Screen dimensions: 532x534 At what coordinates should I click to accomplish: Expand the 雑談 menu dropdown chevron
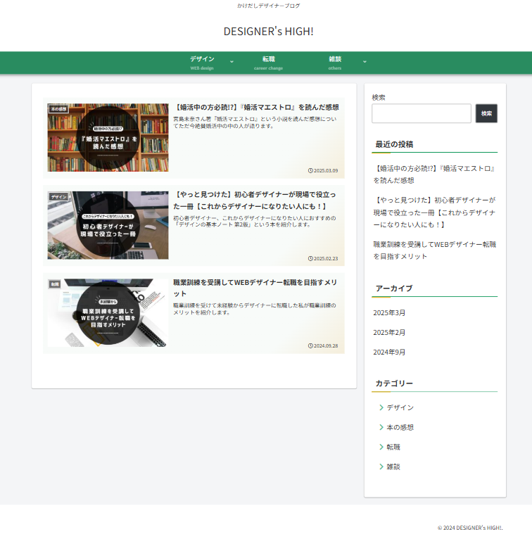(365, 62)
